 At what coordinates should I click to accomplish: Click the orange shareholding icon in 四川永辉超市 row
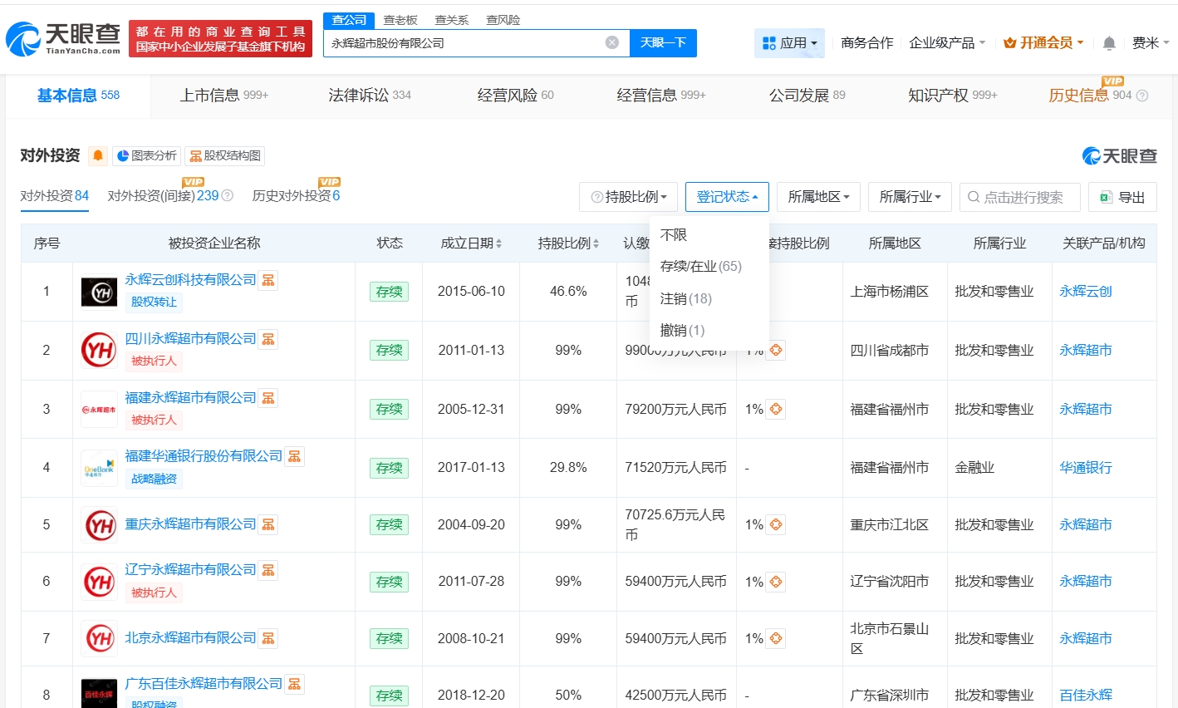(x=775, y=351)
